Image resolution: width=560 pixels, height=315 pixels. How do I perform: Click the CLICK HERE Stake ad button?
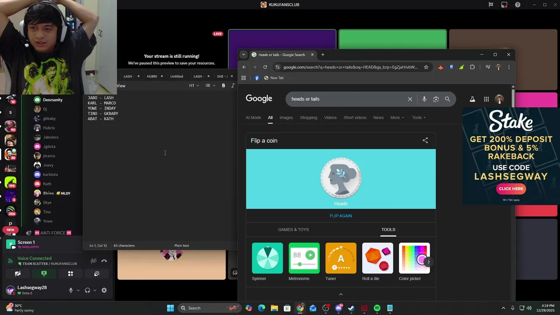coord(511,189)
